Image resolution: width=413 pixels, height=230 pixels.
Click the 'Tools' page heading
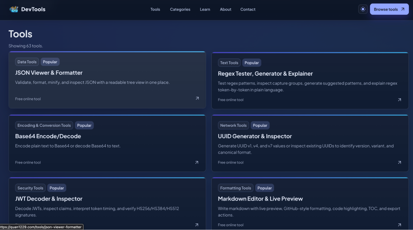[20, 34]
